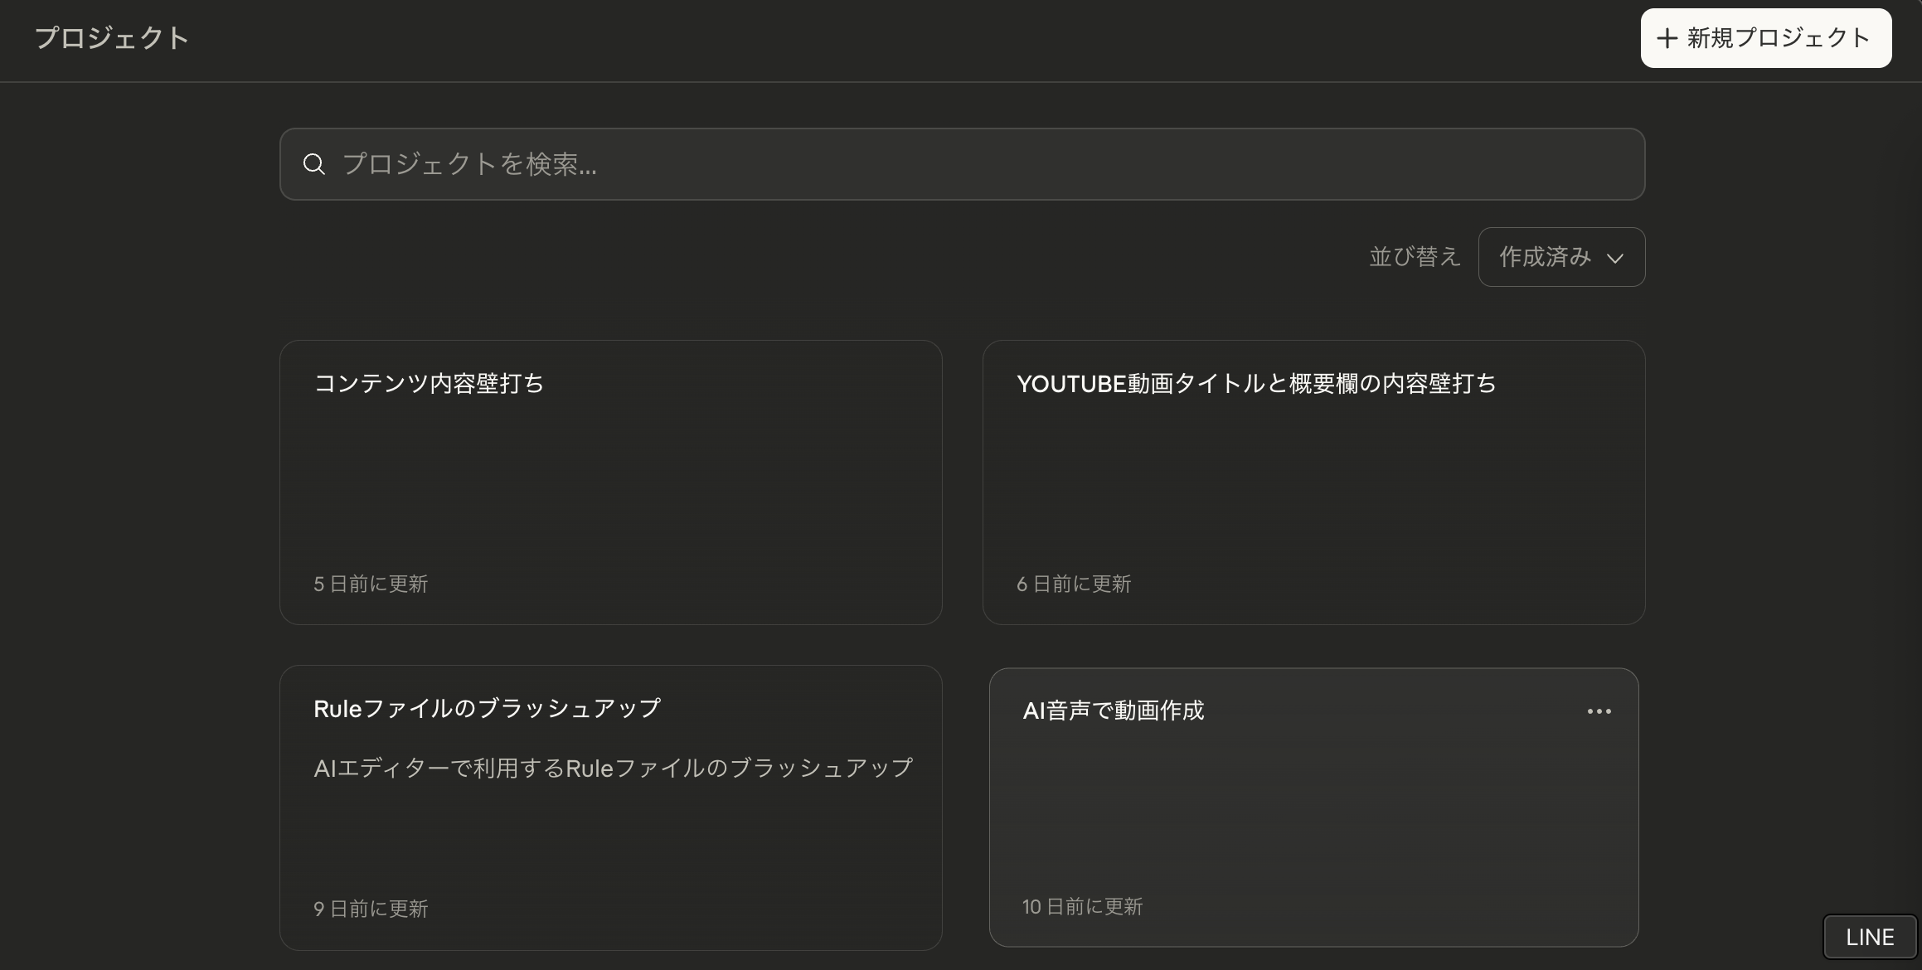Click the Rule project description text

[x=613, y=769]
